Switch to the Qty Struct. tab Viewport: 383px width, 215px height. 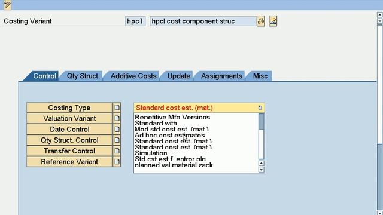[83, 76]
